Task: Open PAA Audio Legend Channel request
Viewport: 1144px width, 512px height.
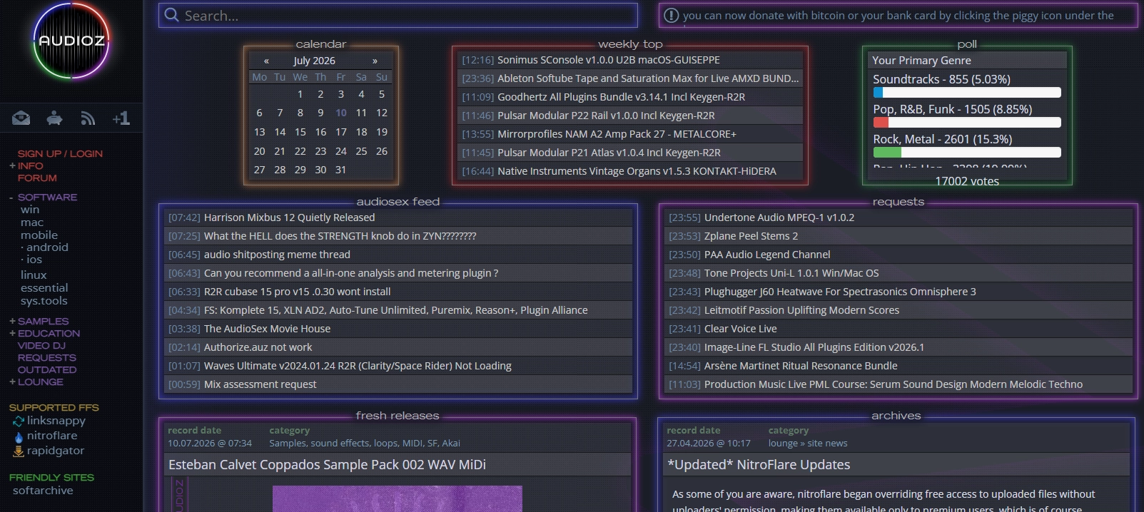Action: click(x=767, y=255)
